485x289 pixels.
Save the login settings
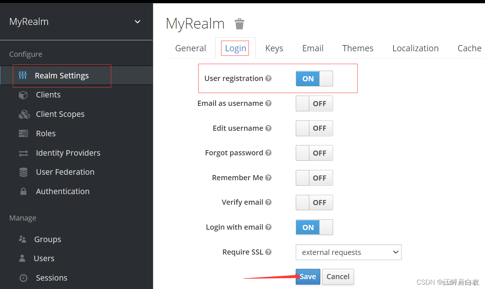click(308, 277)
